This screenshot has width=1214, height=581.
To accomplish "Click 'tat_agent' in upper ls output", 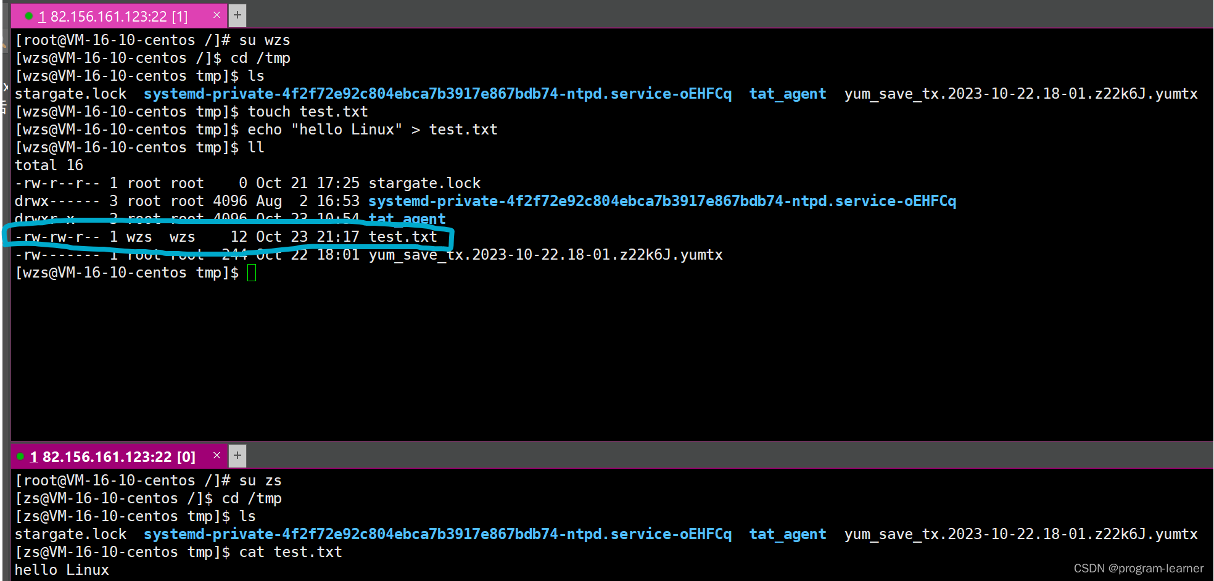I will [x=787, y=94].
